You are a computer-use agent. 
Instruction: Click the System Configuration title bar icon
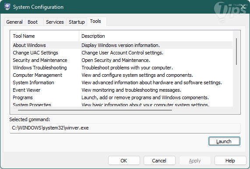pos(7,7)
